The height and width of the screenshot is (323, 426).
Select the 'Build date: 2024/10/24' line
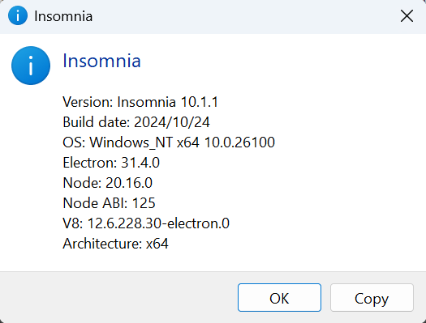coord(136,122)
